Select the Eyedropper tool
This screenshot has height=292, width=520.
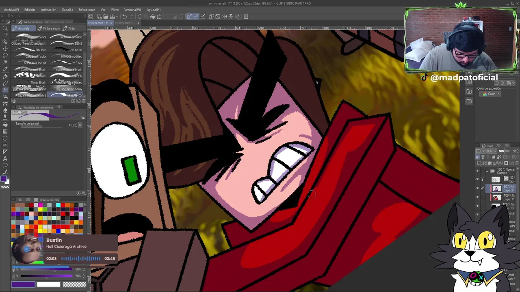(x=5, y=69)
